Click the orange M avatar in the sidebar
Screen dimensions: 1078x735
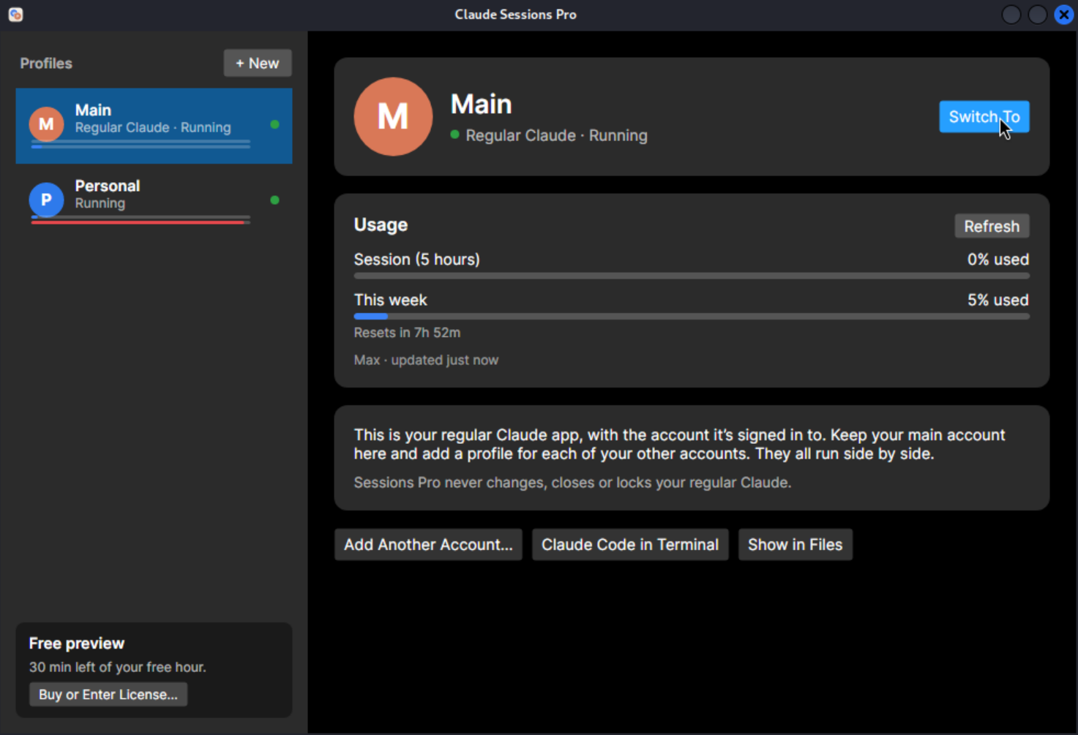tap(46, 124)
